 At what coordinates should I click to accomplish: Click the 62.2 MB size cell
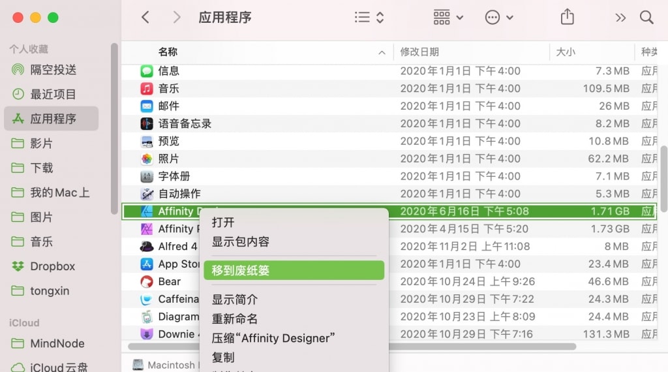(x=608, y=159)
